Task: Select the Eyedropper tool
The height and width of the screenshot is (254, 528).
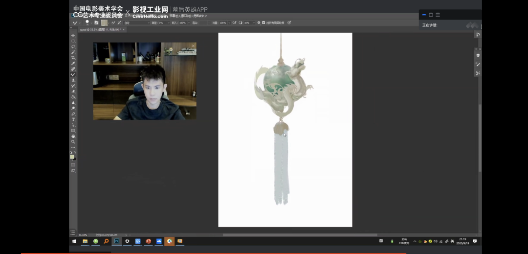Action: click(73, 63)
